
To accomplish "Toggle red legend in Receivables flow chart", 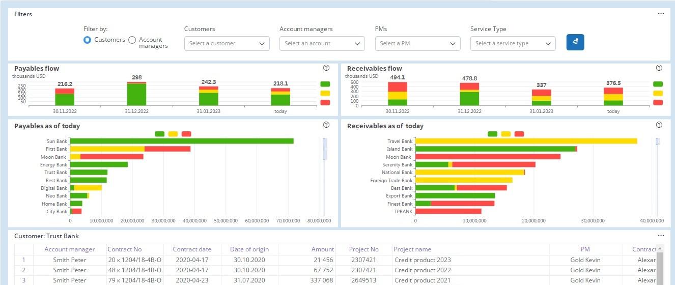I will click(658, 102).
